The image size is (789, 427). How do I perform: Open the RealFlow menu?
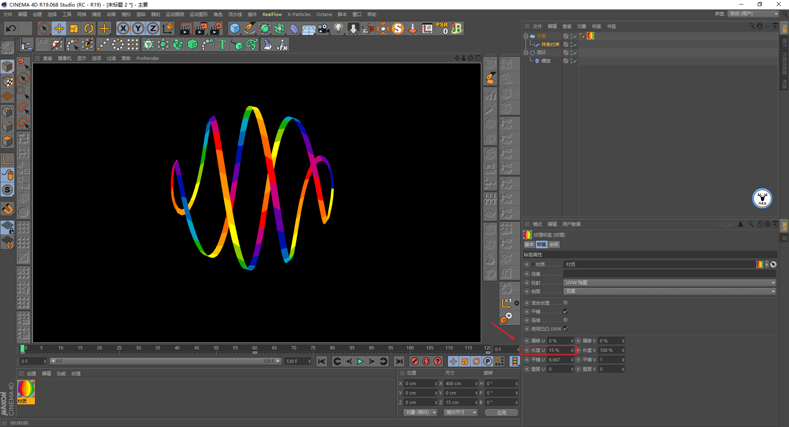[x=272, y=14]
